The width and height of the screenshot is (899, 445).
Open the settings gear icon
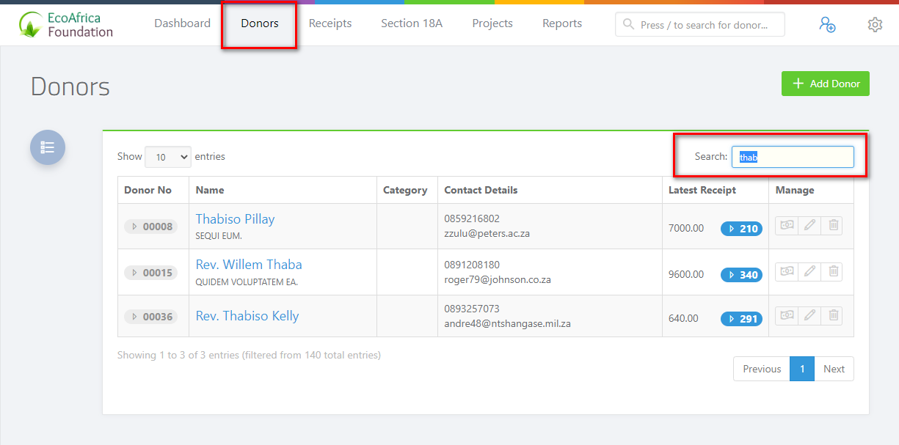(875, 24)
